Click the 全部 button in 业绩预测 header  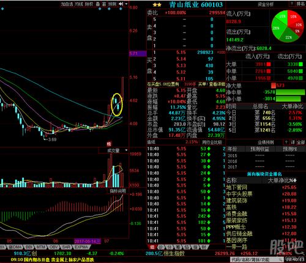[300, 142]
